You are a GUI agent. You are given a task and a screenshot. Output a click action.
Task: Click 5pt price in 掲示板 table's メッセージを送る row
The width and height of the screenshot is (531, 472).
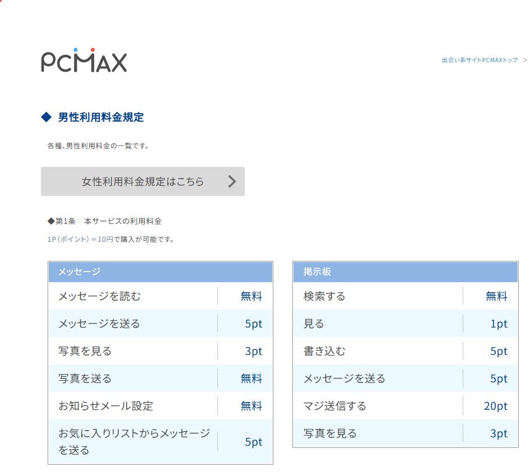[499, 379]
